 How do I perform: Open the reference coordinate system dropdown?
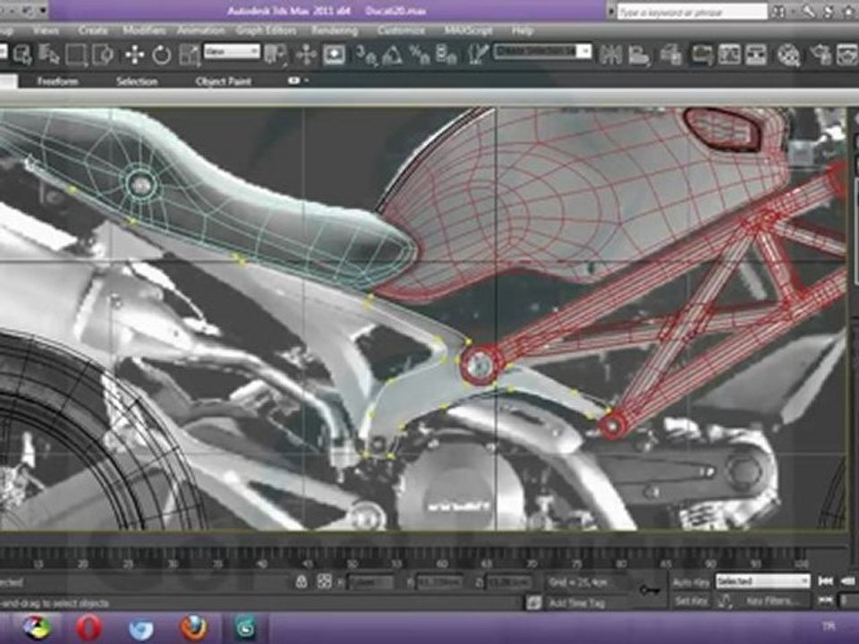point(232,52)
